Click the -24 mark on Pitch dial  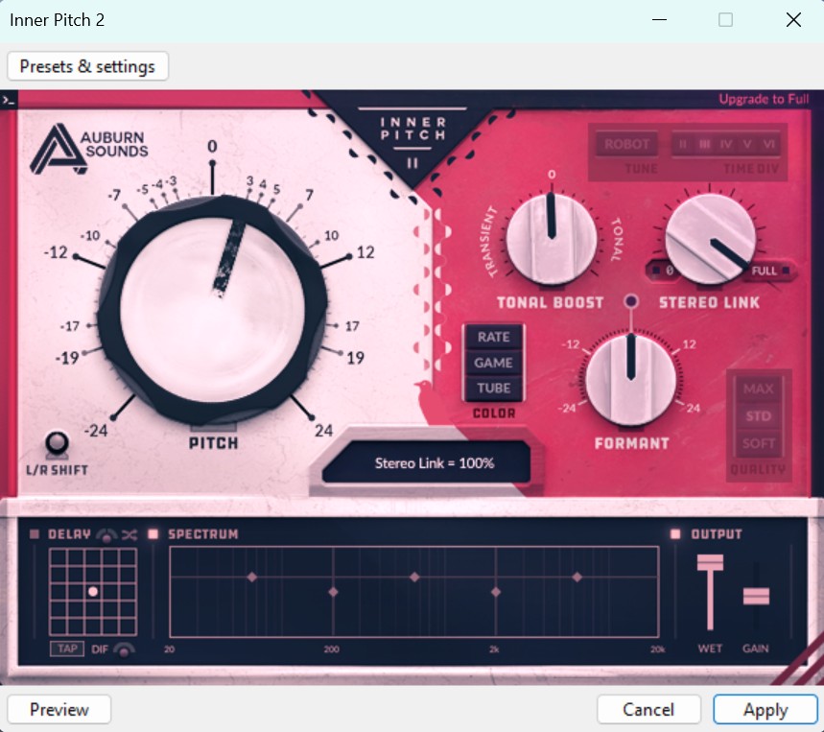96,431
